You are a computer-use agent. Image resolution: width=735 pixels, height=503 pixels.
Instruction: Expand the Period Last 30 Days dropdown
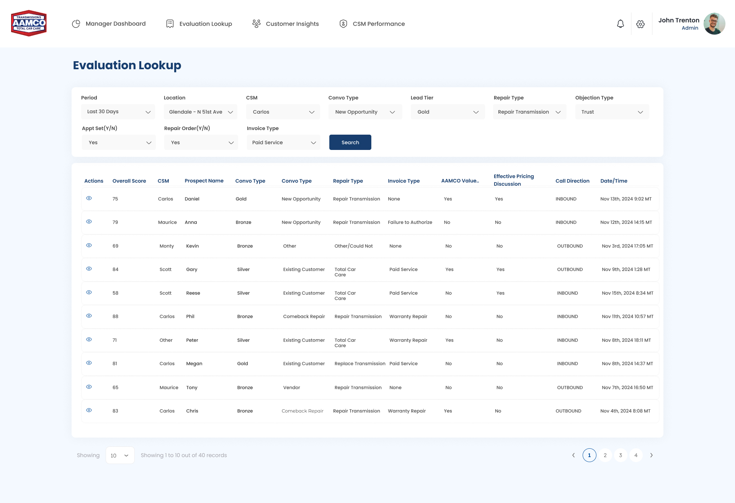(x=118, y=112)
